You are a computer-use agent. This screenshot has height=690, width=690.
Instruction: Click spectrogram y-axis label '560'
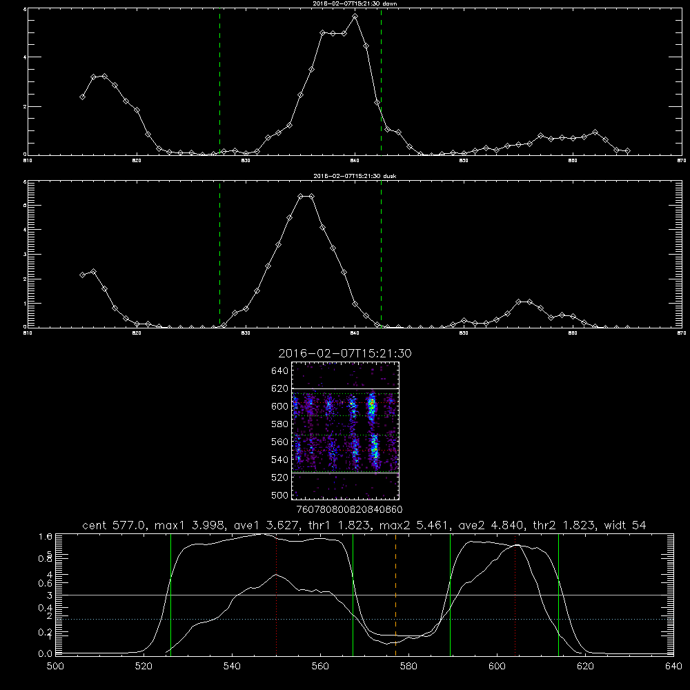280,442
